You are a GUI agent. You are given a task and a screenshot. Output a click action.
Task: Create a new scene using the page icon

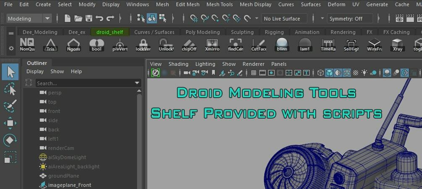pyautogui.click(x=68, y=18)
